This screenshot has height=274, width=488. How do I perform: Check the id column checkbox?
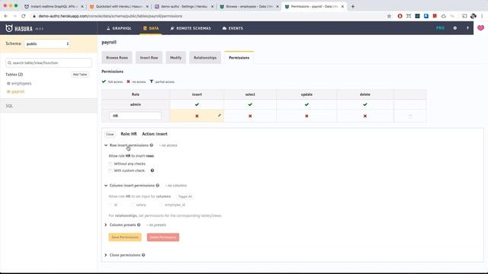[111, 205]
